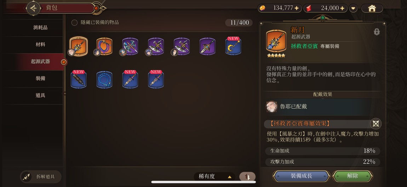Viewport: 407px width, 187px height.
Task: Select the crescent moon staff with NEW badge
Action: 233,47
